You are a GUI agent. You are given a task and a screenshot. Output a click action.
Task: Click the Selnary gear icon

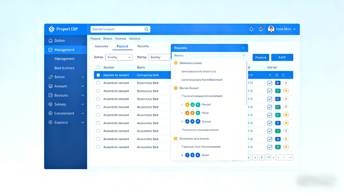(x=51, y=104)
